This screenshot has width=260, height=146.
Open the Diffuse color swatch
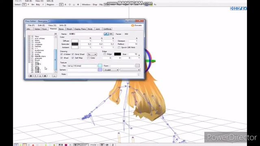(x=75, y=41)
